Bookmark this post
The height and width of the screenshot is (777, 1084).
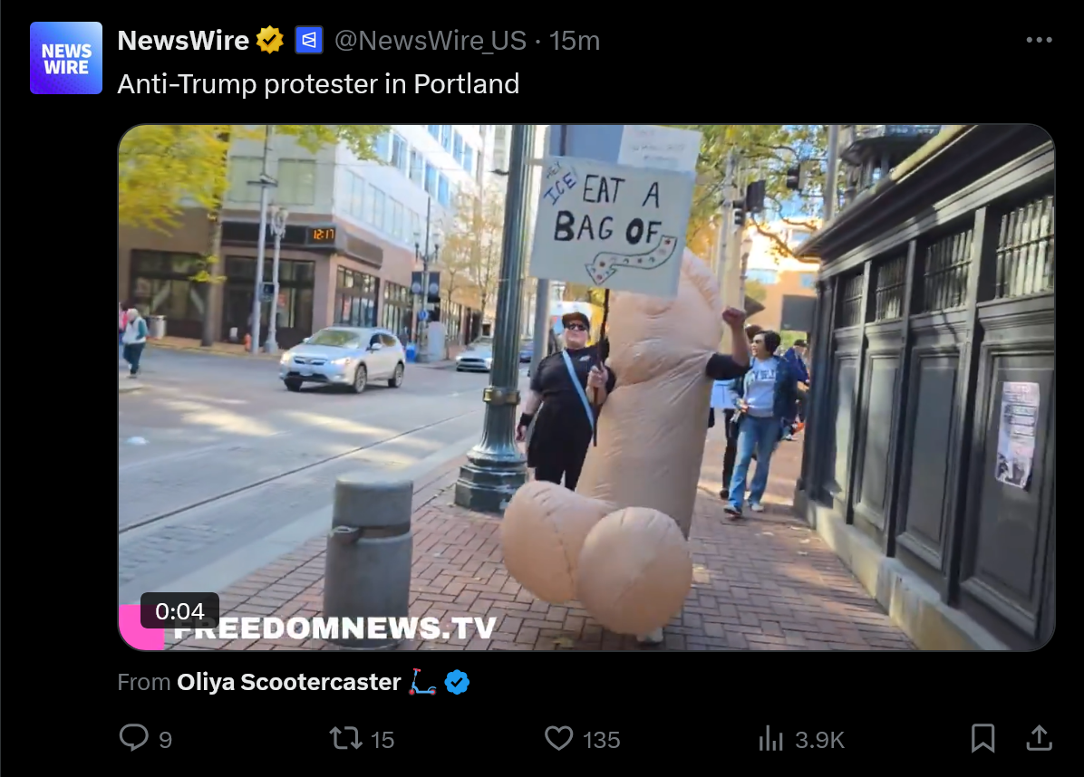pyautogui.click(x=982, y=738)
